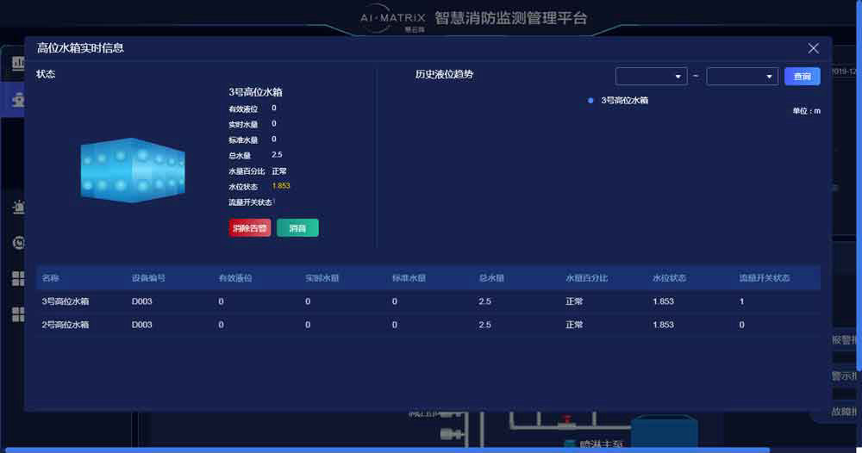This screenshot has height=453, width=862.
Task: Open the circular clock sidebar icon
Action: 18,243
